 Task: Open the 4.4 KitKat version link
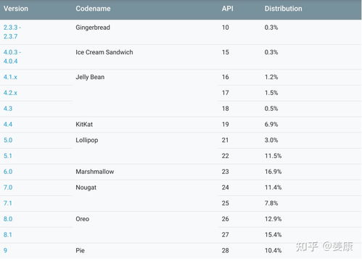(x=8, y=125)
